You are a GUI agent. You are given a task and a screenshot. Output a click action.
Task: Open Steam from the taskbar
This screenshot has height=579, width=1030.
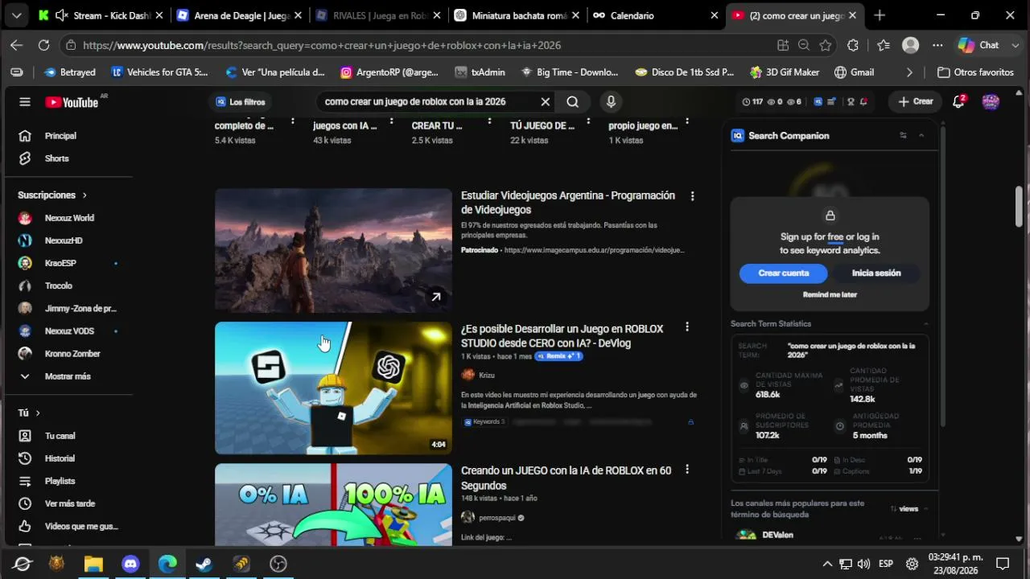tap(204, 564)
